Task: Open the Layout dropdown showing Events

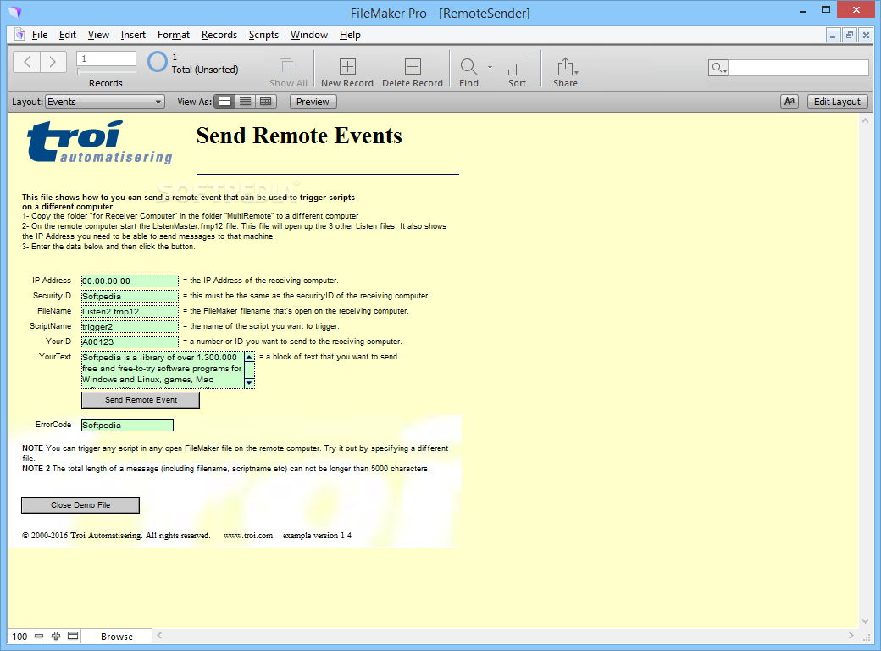Action: pos(104,102)
